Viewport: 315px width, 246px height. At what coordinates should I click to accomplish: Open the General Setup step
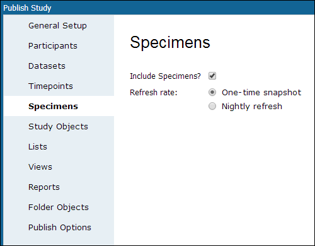[x=57, y=26]
